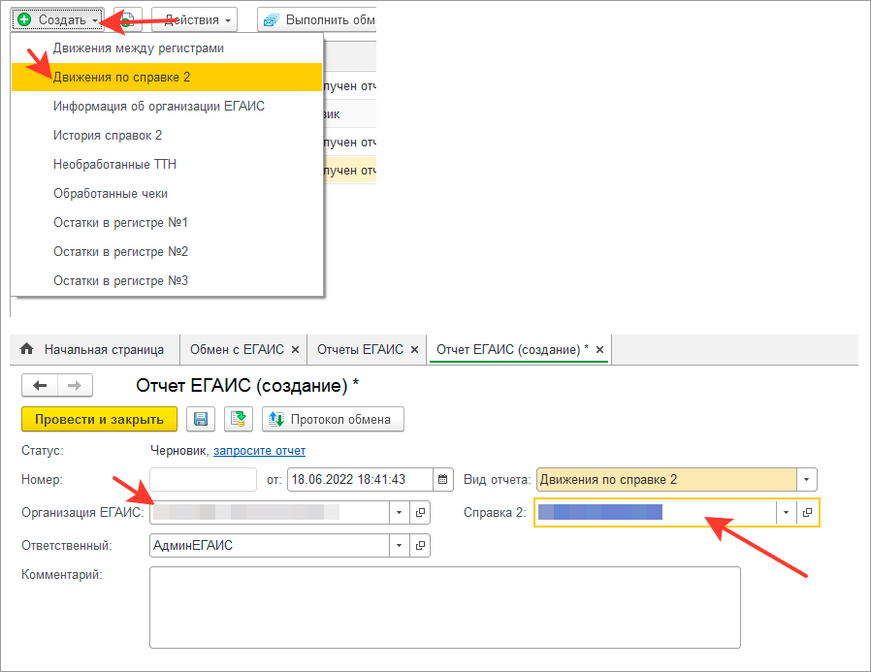This screenshot has width=871, height=672.
Task: Open the Создать dropdown button
Action: pyautogui.click(x=57, y=20)
